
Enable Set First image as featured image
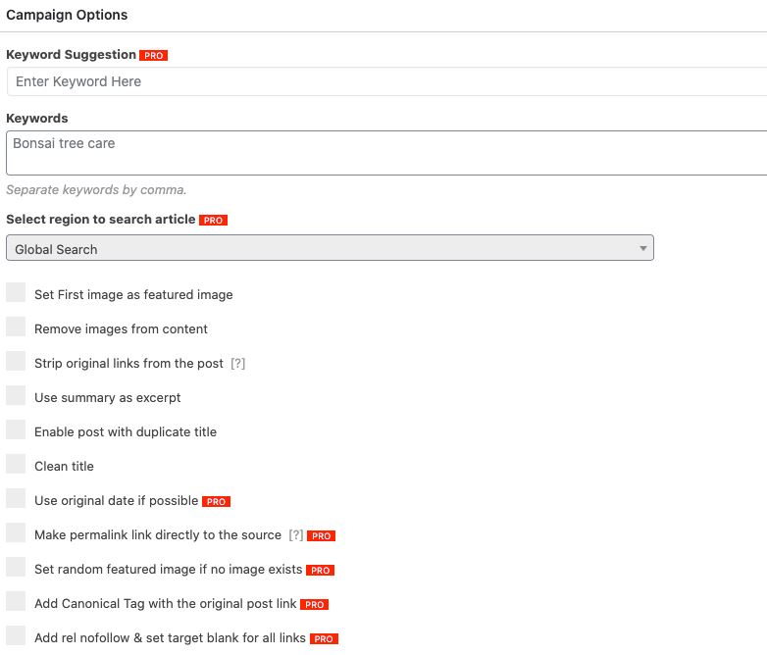pos(16,292)
